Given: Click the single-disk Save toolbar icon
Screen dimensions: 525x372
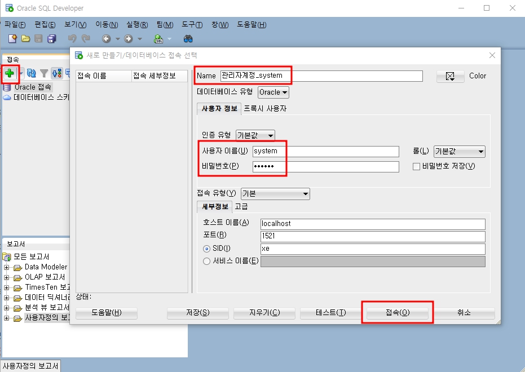Looking at the screenshot, I should click(x=38, y=39).
